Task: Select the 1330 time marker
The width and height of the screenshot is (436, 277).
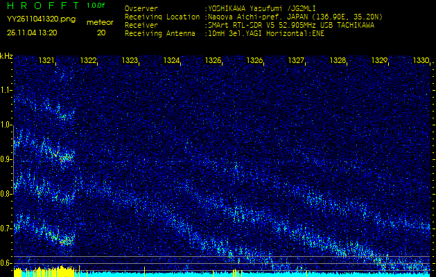Action: point(421,61)
